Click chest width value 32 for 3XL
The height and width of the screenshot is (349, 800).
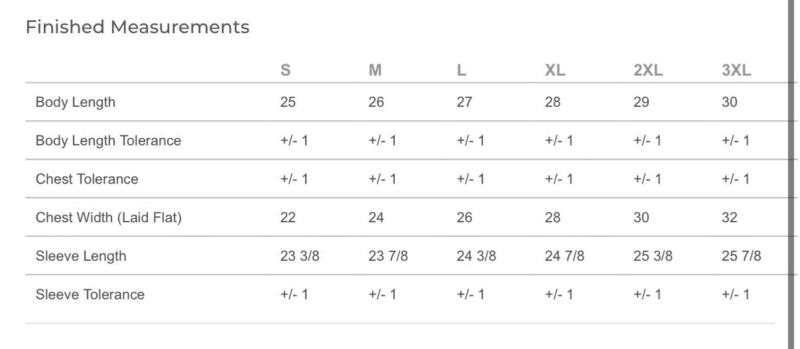coord(729,218)
